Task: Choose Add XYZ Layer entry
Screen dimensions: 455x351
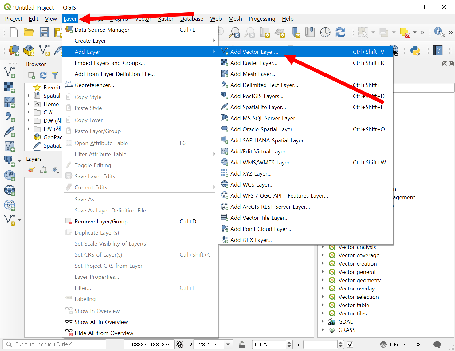Action: point(305,173)
